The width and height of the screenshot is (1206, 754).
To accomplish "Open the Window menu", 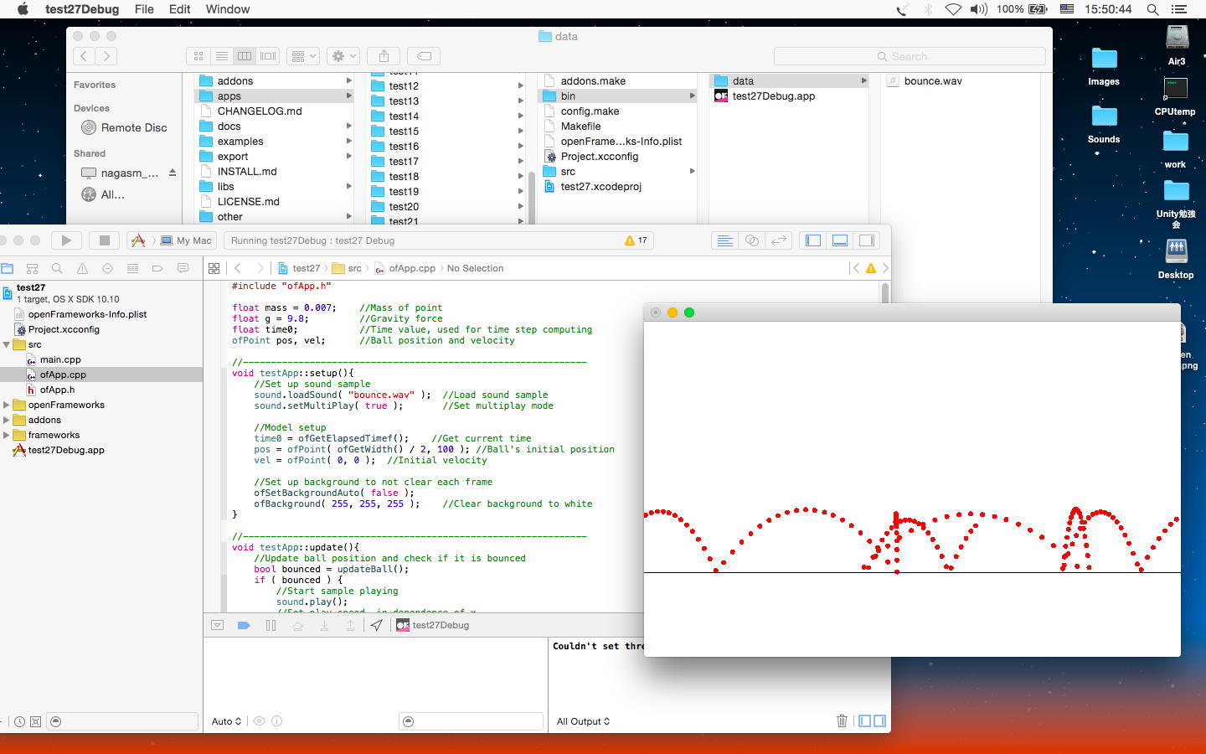I will [x=228, y=9].
